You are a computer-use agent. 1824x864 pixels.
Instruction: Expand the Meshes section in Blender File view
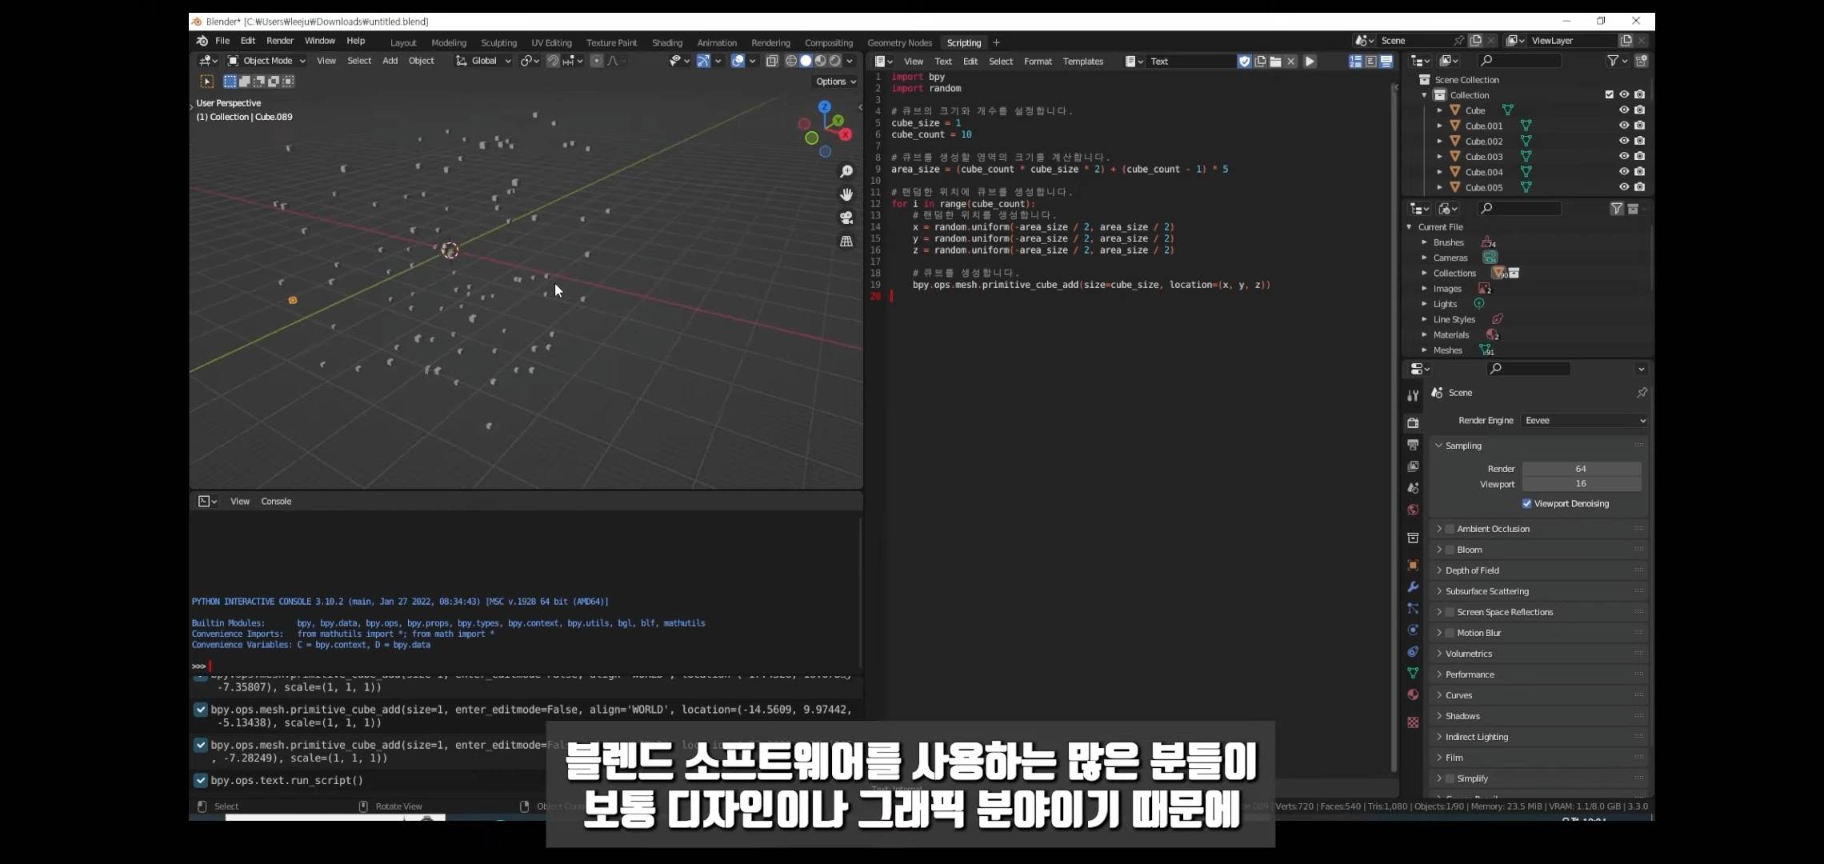1425,350
